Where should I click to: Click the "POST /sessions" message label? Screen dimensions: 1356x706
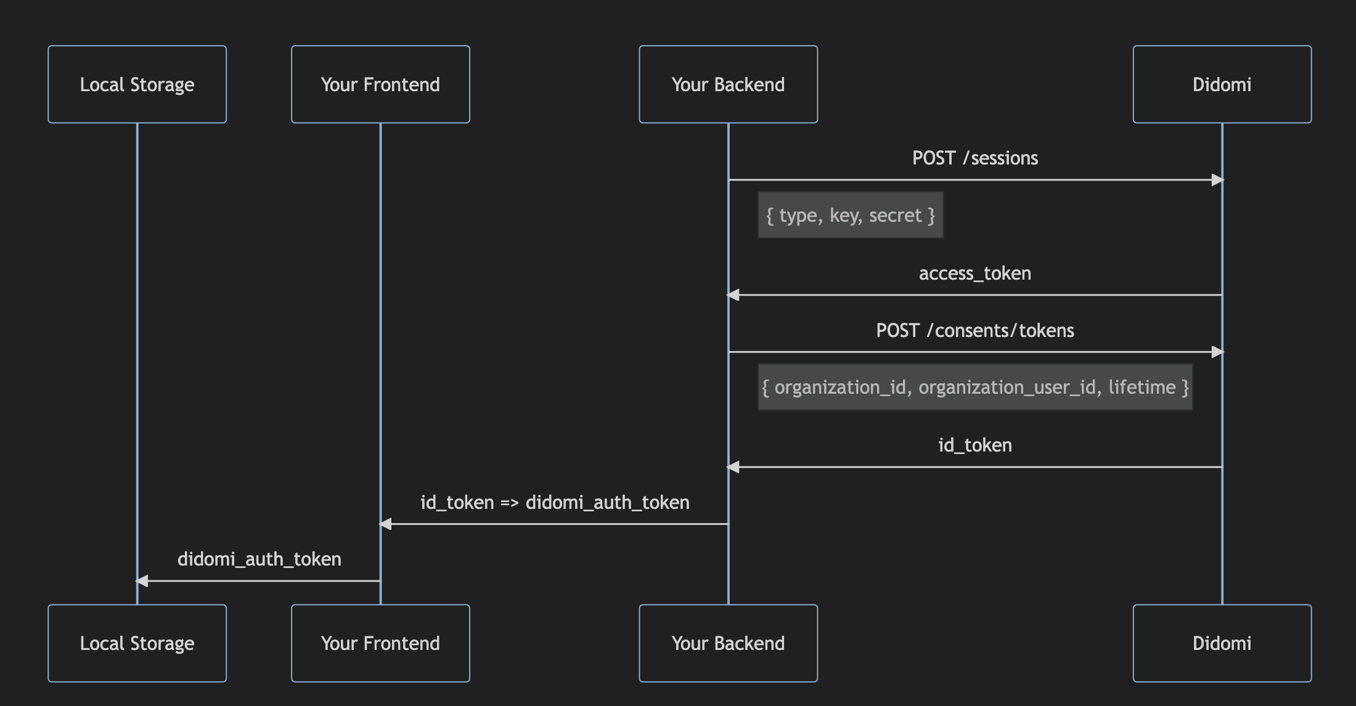(974, 158)
